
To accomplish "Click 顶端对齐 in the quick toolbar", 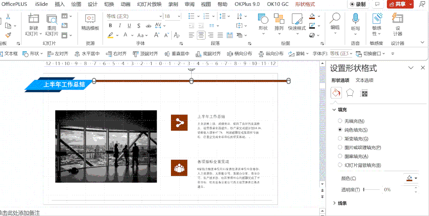I will 146,54.
